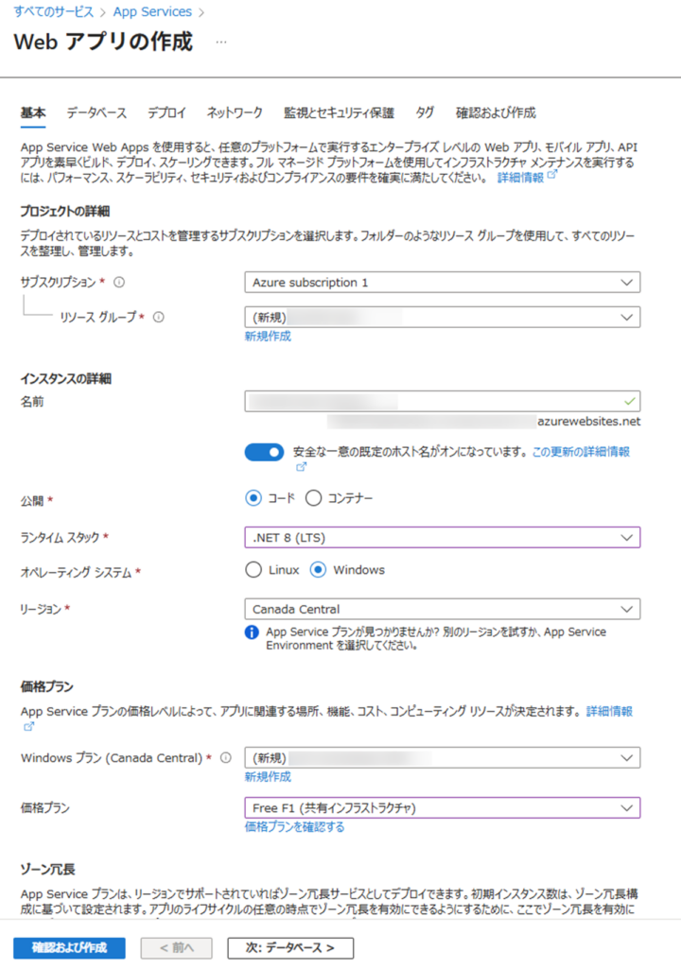This screenshot has width=681, height=968.
Task: Click the ellipsis icon beside page title
Action: [x=221, y=43]
